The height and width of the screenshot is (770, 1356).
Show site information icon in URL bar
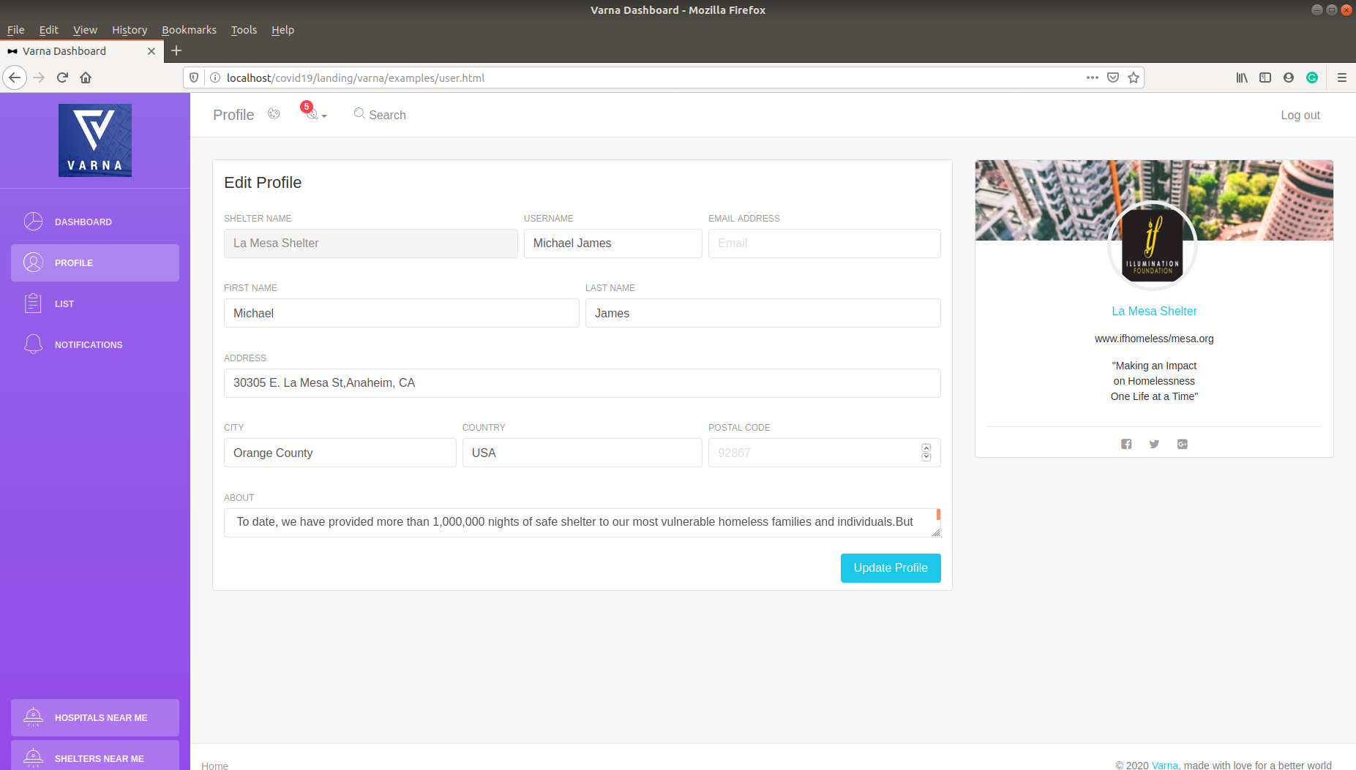pyautogui.click(x=215, y=78)
